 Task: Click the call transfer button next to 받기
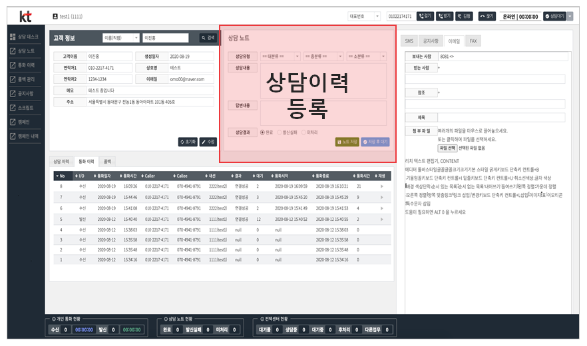point(464,16)
